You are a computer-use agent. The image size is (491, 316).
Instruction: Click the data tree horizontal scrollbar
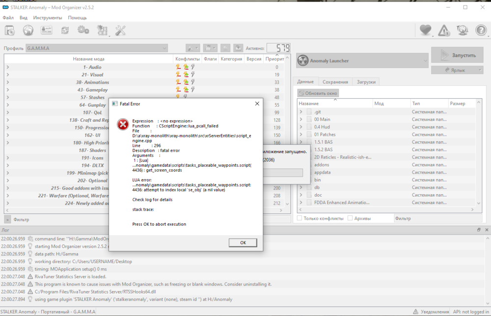[x=387, y=210]
